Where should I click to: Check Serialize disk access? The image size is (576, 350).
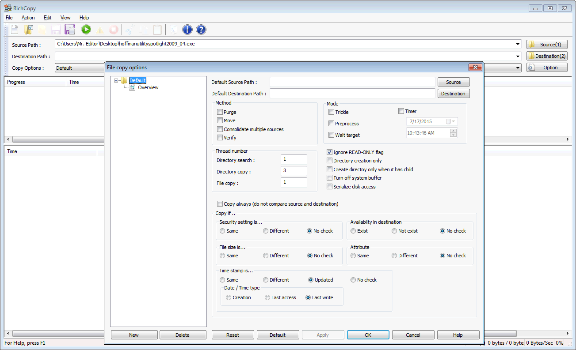[x=329, y=187]
